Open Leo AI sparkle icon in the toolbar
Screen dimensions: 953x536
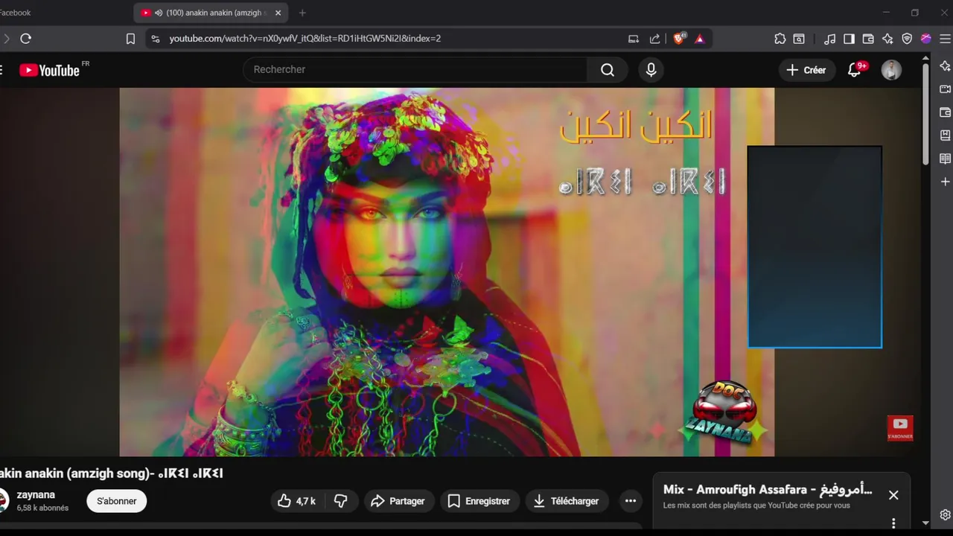[887, 39]
